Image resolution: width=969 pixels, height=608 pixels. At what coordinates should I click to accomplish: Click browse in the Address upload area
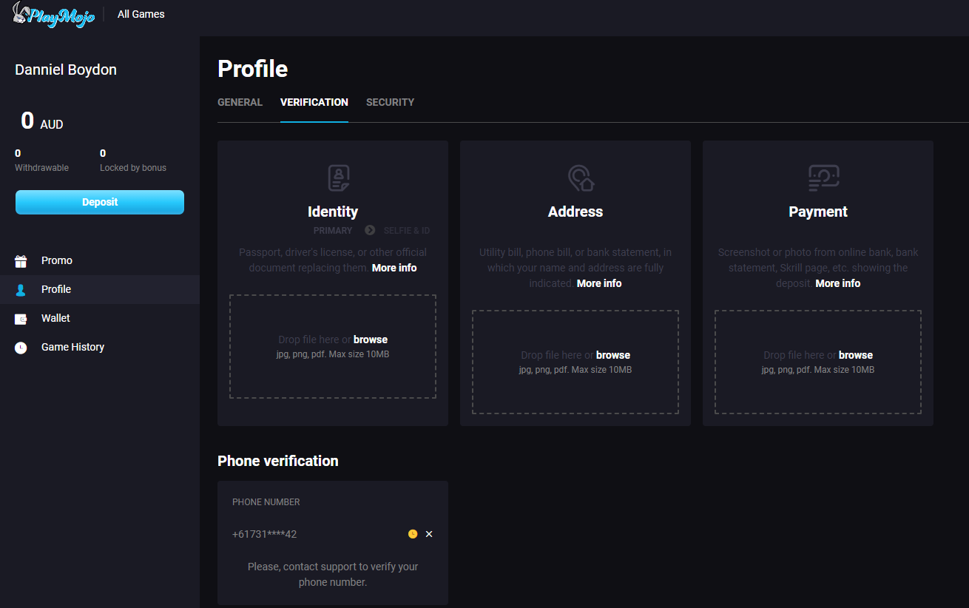click(x=612, y=354)
